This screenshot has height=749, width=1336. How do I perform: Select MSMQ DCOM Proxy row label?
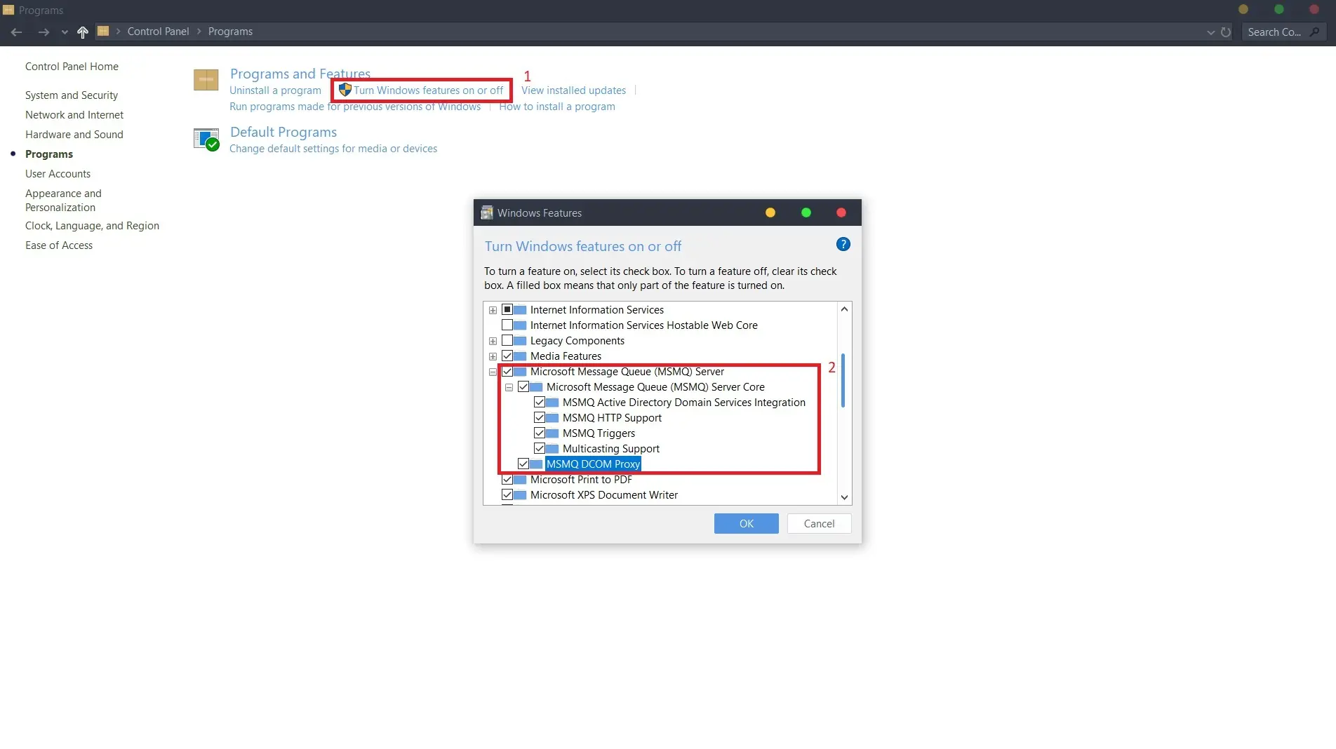(593, 464)
